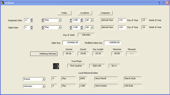Click the Anno Domini era field
The height and width of the screenshot is (95, 170).
pos(106,86)
